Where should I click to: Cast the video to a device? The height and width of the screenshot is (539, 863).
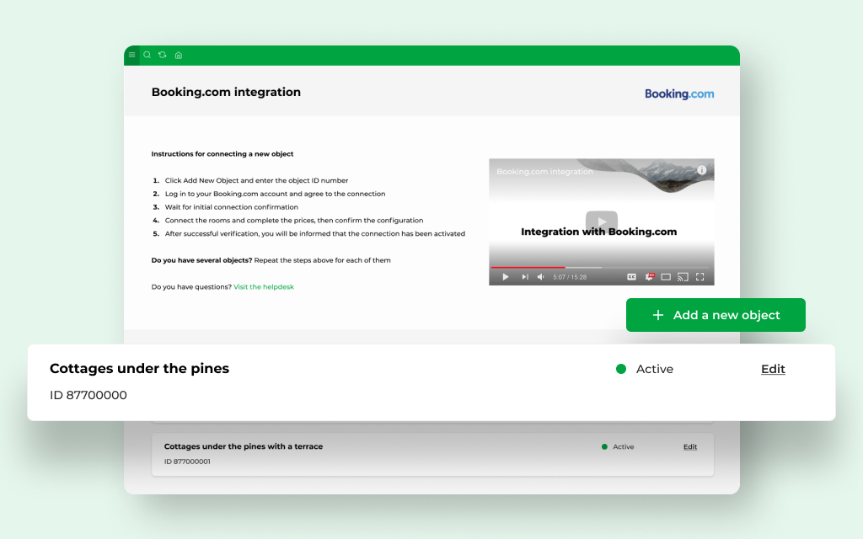(683, 276)
